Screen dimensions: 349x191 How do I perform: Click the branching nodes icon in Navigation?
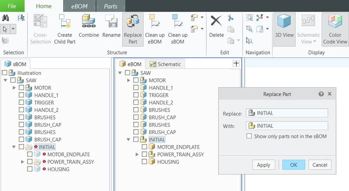pyautogui.click(x=260, y=17)
